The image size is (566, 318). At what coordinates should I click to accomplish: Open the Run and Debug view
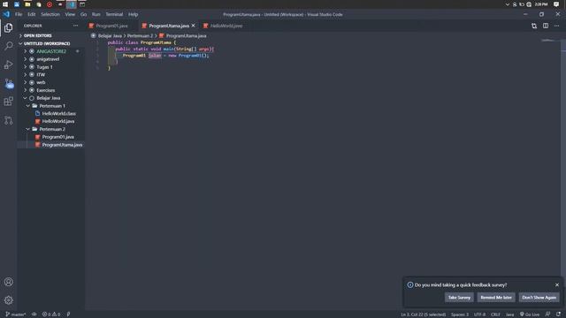tap(8, 64)
